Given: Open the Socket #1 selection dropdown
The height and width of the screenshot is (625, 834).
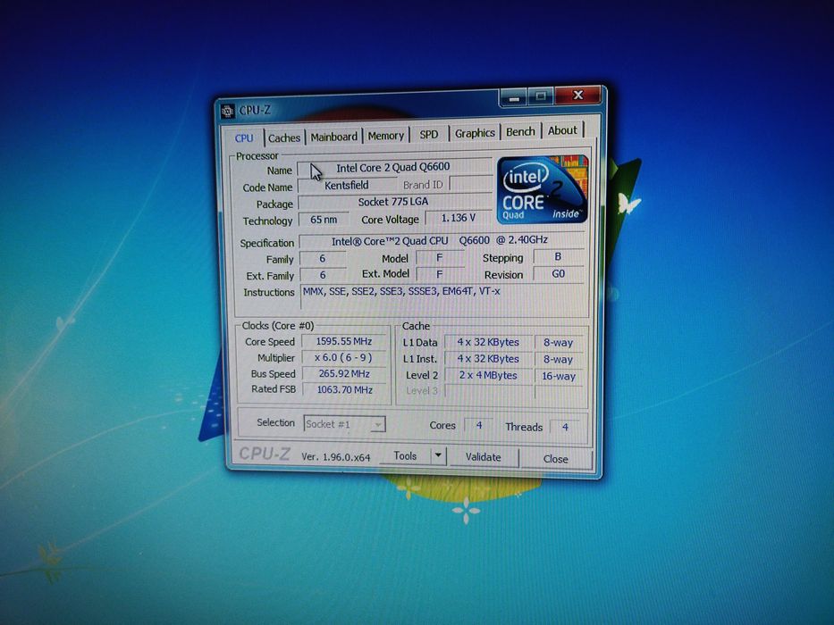Looking at the screenshot, I should click(344, 424).
